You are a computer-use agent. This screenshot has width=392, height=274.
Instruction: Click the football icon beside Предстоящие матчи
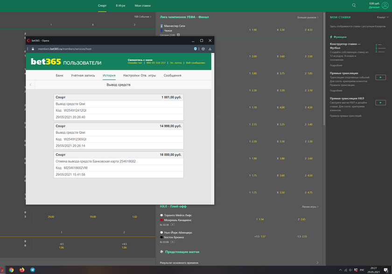coord(161,252)
